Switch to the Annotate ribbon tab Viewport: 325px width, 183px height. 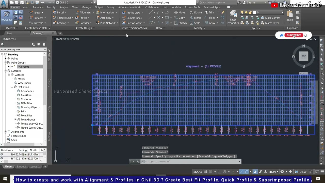click(x=38, y=7)
